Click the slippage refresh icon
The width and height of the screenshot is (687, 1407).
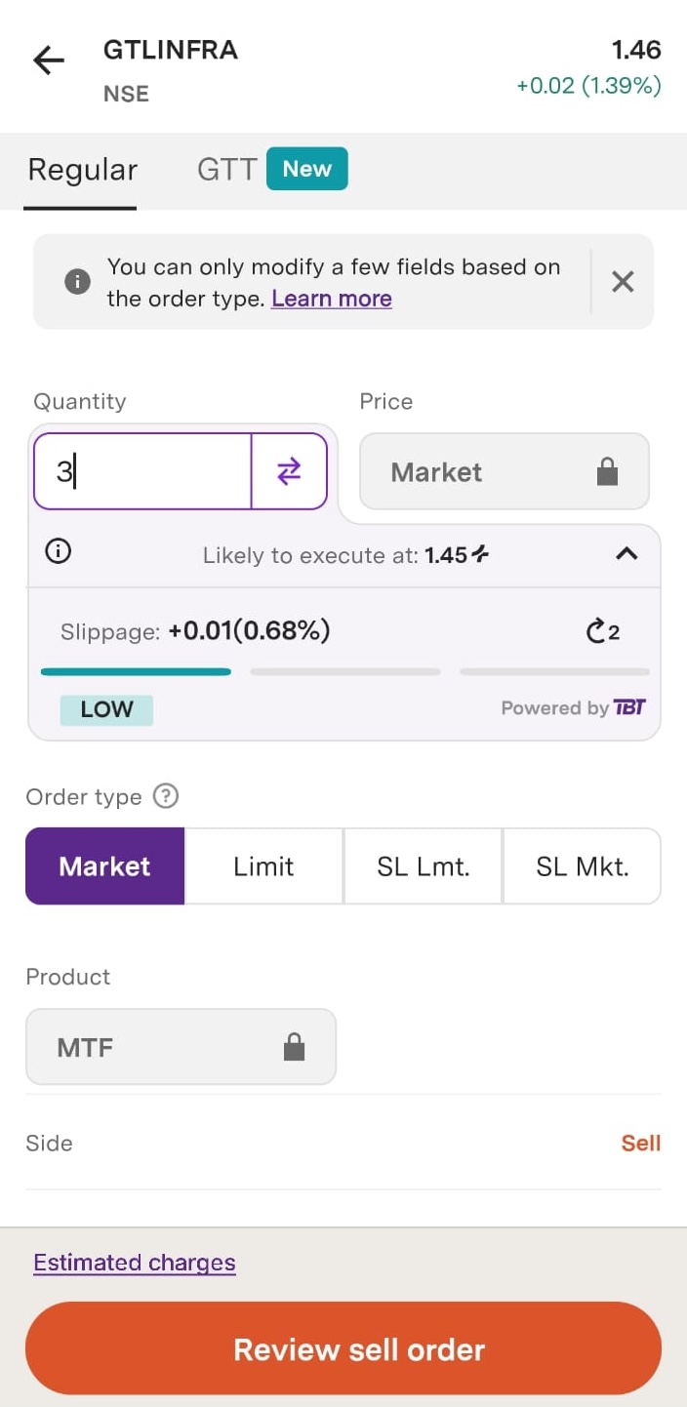602,632
